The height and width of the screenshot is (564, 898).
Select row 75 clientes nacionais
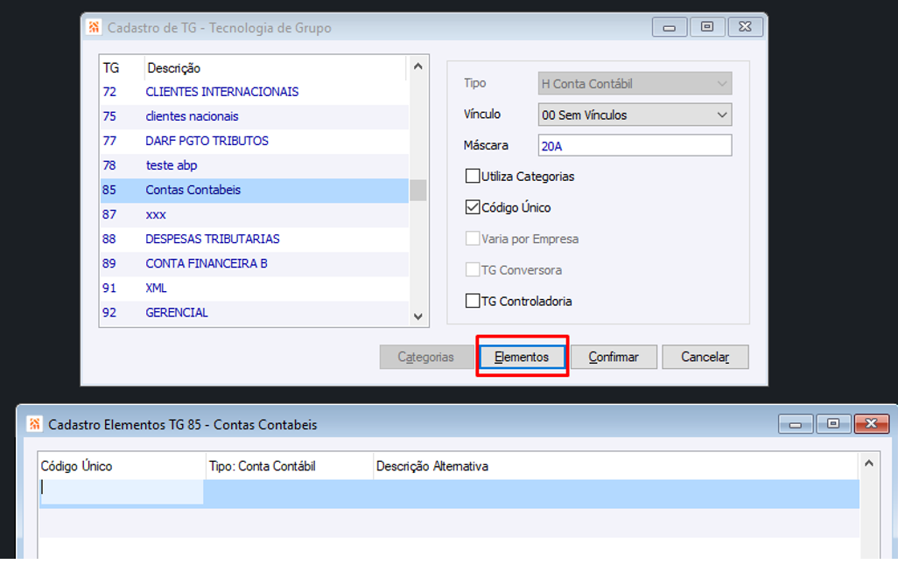tap(255, 116)
